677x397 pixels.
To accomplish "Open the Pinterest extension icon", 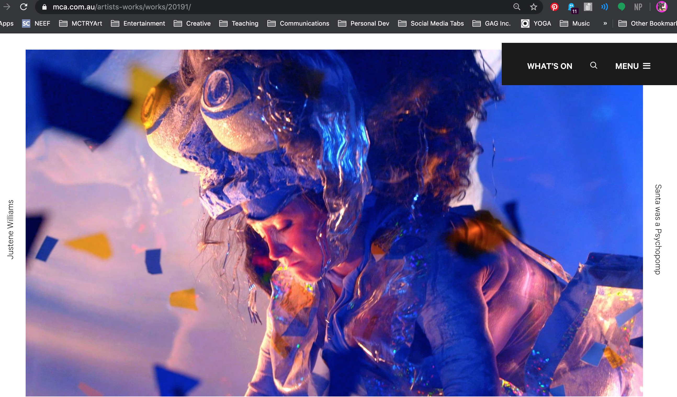I will pos(554,7).
